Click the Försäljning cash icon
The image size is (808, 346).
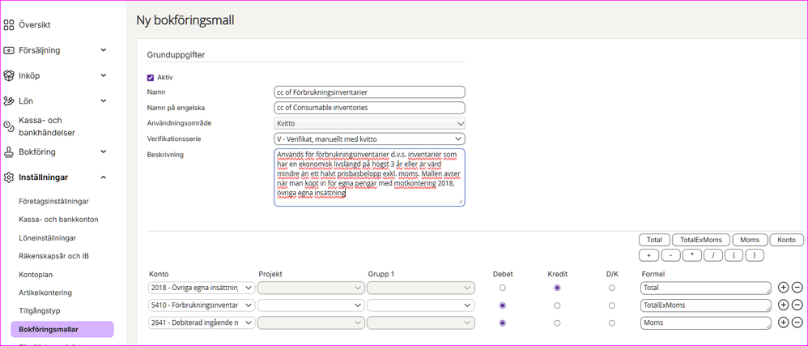pyautogui.click(x=9, y=50)
